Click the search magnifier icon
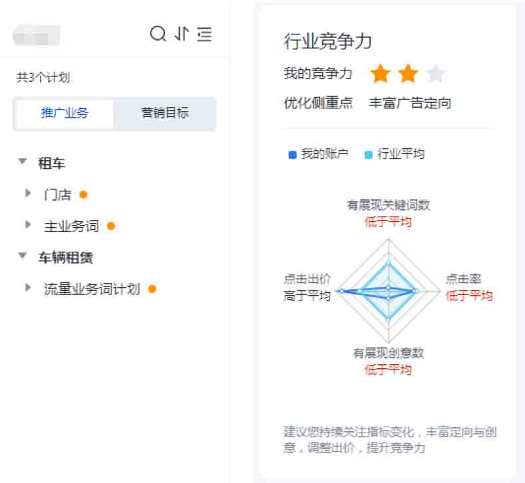Viewport: 525px width, 483px height. (x=158, y=33)
